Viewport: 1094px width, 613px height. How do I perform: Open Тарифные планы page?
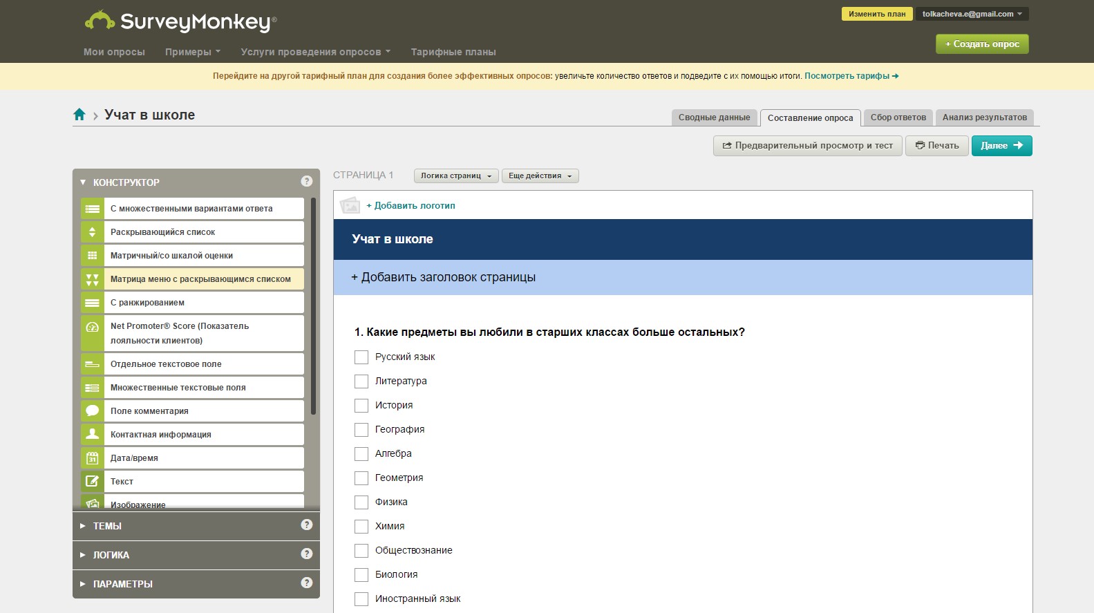click(453, 52)
